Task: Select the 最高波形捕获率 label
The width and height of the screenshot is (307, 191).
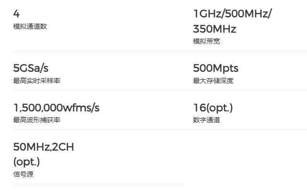Action: pyautogui.click(x=36, y=120)
